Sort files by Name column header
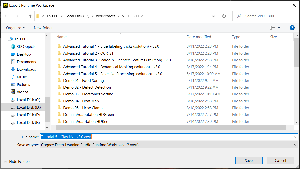300x169 pixels. [x=61, y=37]
